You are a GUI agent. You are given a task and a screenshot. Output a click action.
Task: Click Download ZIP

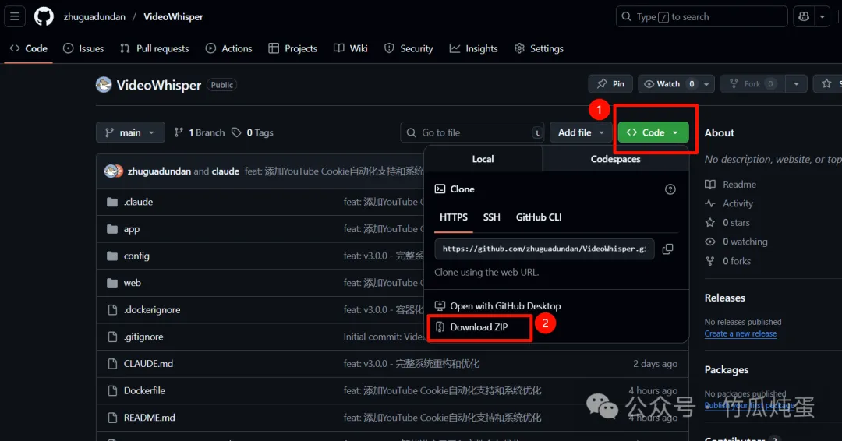coord(472,327)
